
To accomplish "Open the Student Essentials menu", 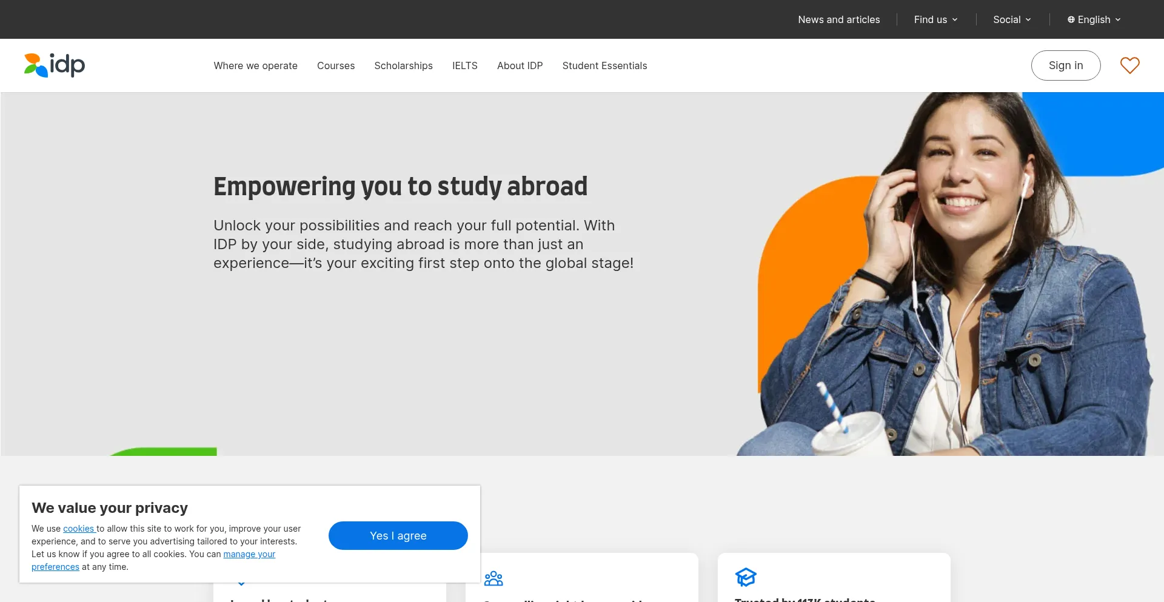I will tap(604, 65).
